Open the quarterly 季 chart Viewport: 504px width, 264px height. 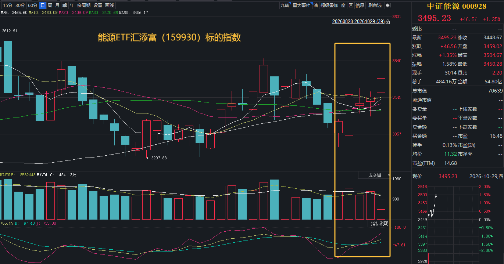point(64,5)
